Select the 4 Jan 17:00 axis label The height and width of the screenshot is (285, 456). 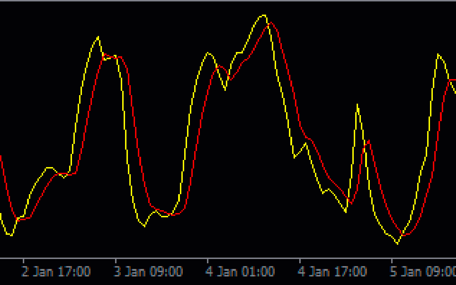click(332, 271)
